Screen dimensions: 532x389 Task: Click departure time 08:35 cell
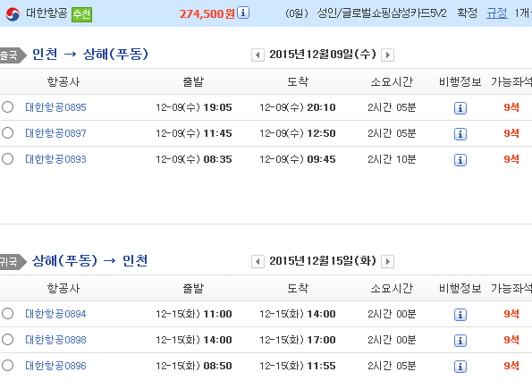tap(194, 159)
